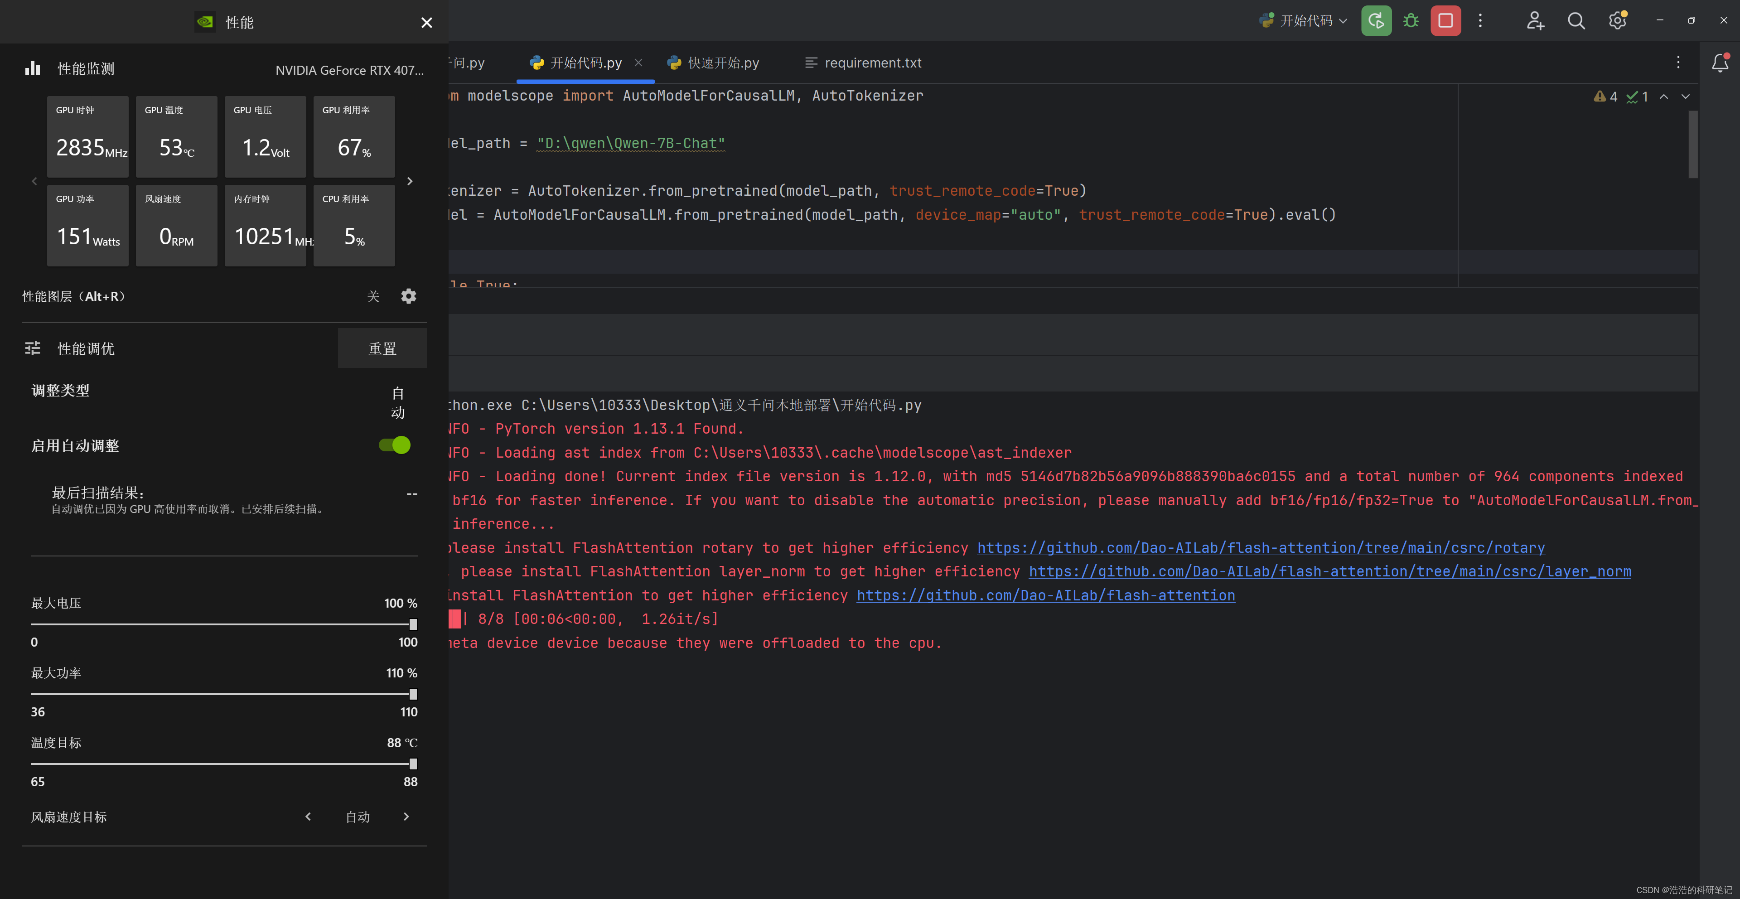The height and width of the screenshot is (899, 1740).
Task: Click device_map="auto" in the code
Action: (x=988, y=215)
